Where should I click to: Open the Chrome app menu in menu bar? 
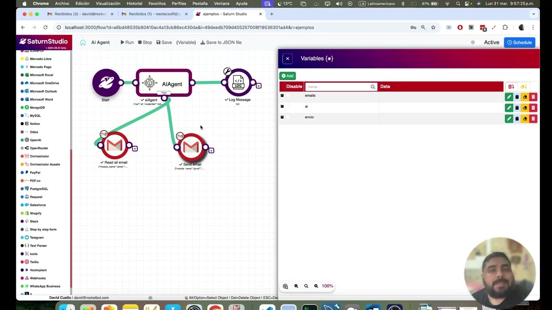point(41,3)
